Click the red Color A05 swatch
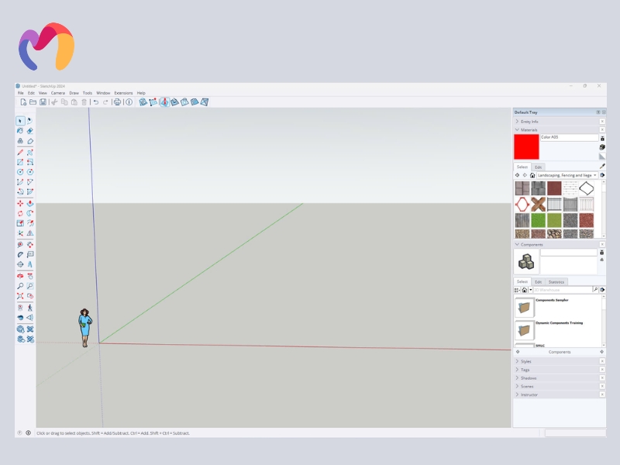 coord(527,147)
